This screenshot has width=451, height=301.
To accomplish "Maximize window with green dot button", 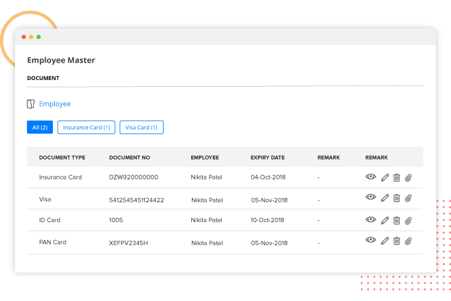I will coord(38,37).
